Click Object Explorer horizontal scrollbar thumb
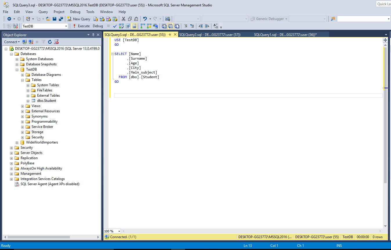Screen dimensions: 391x250 coord(38,237)
